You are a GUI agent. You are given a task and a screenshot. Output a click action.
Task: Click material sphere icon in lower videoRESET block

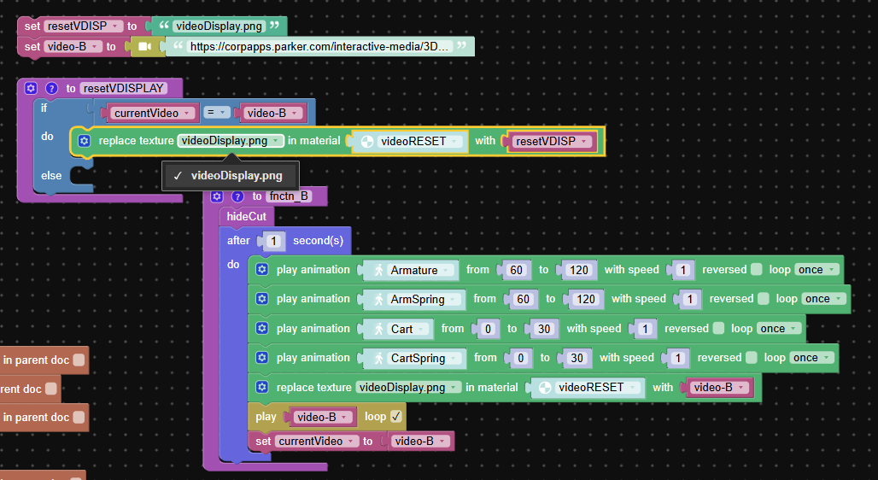[545, 388]
